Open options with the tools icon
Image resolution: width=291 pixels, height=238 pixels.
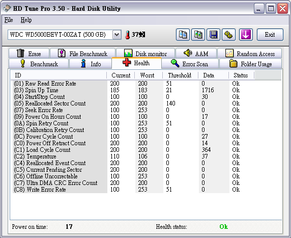pos(228,35)
